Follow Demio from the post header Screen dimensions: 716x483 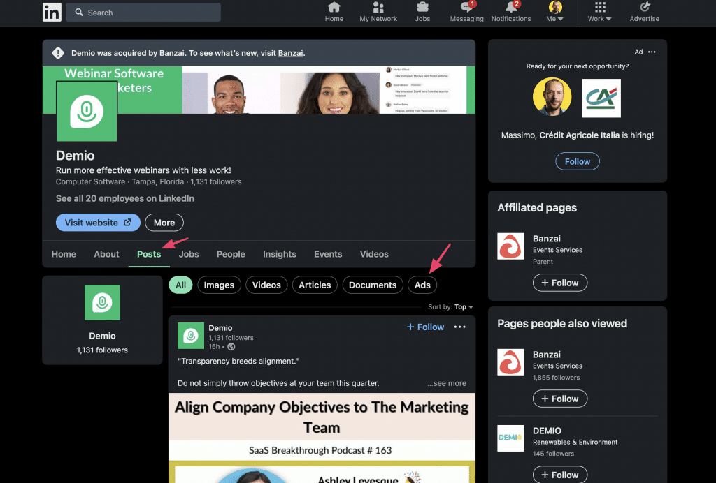coord(425,327)
